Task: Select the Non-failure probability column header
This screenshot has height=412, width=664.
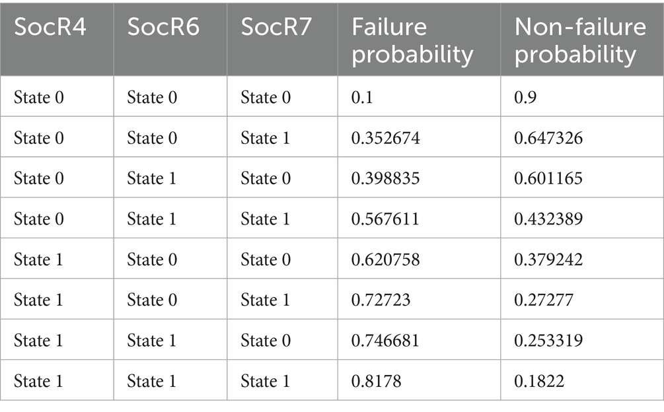Action: tap(580, 41)
